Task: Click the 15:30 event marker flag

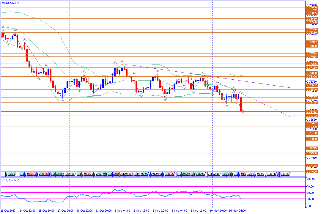Action: click(123, 174)
